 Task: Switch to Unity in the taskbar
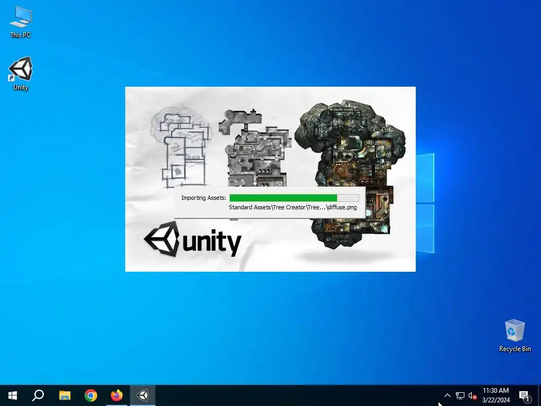pyautogui.click(x=143, y=395)
